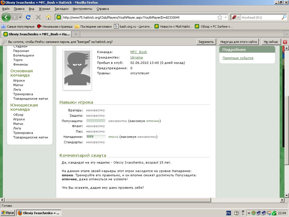Viewport: 289px width, 217px height.
Task: Open the Инструменты menu
Action: (x=82, y=9)
